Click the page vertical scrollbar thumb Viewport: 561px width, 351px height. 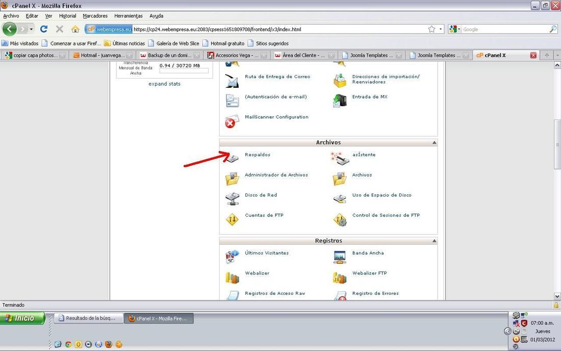pos(557,144)
